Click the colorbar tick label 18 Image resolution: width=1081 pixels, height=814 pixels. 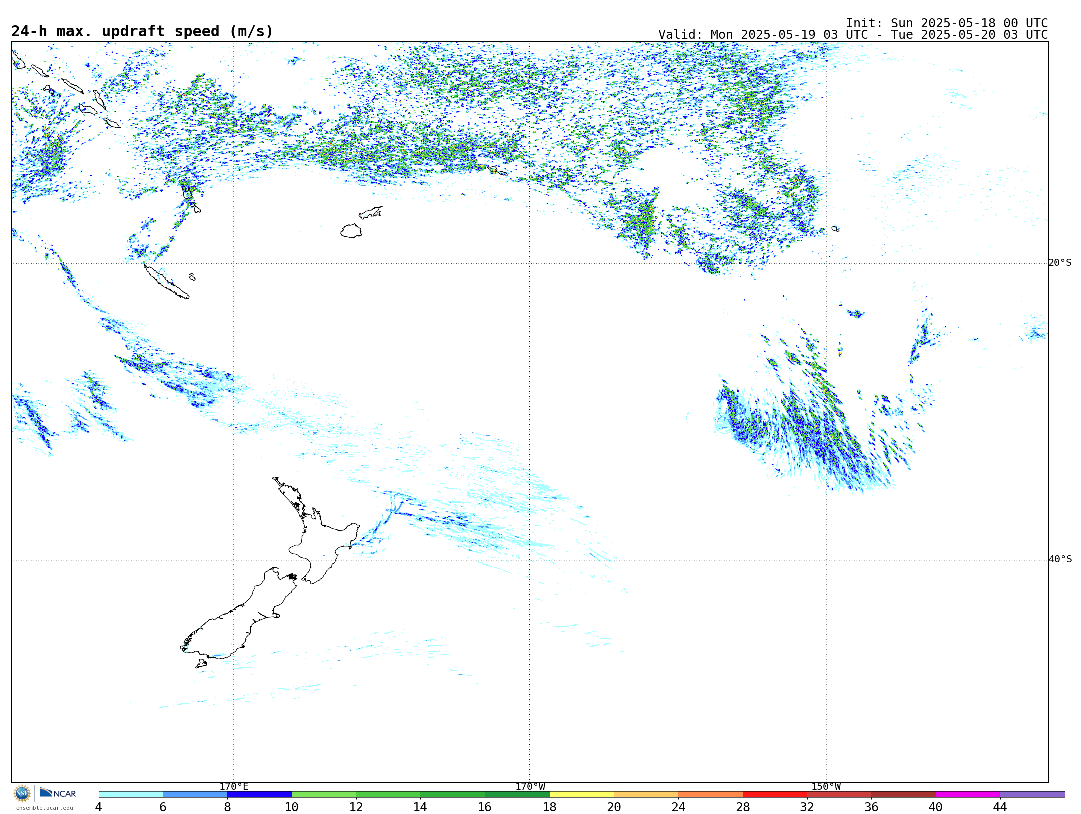point(550,807)
